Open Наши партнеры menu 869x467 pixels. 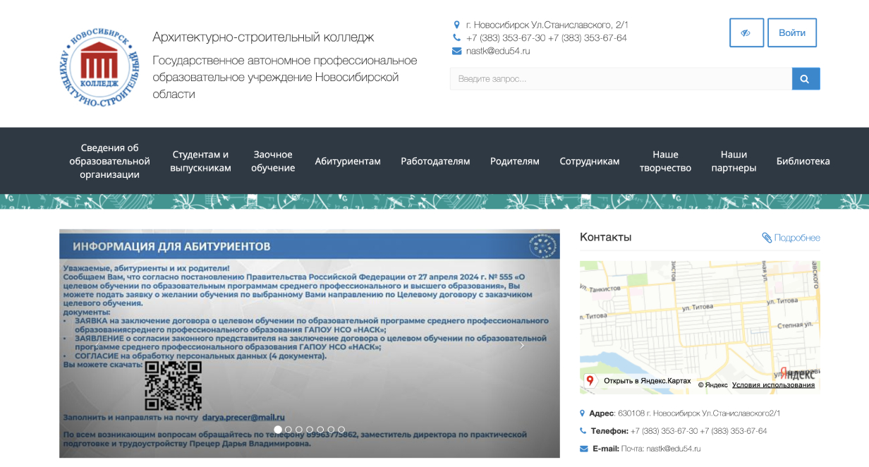(x=734, y=161)
